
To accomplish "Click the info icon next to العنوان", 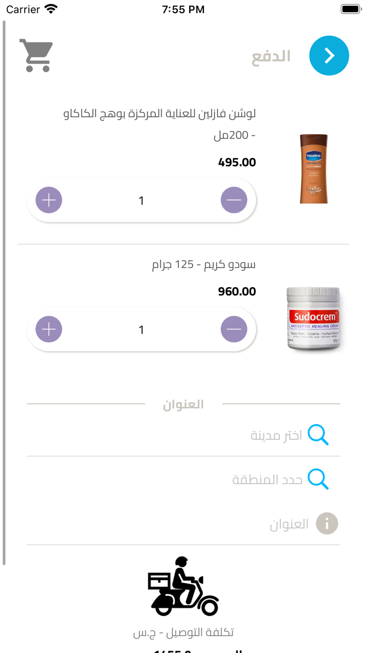I will point(327,523).
